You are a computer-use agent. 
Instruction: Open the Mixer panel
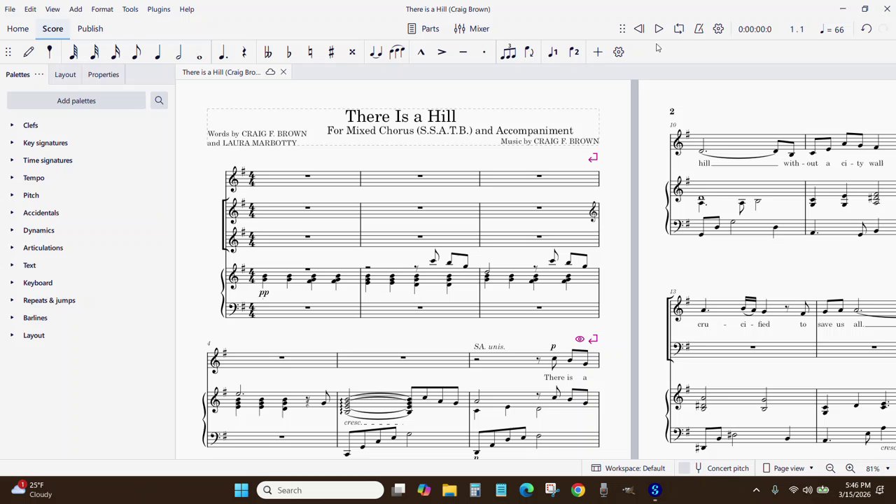pos(472,29)
